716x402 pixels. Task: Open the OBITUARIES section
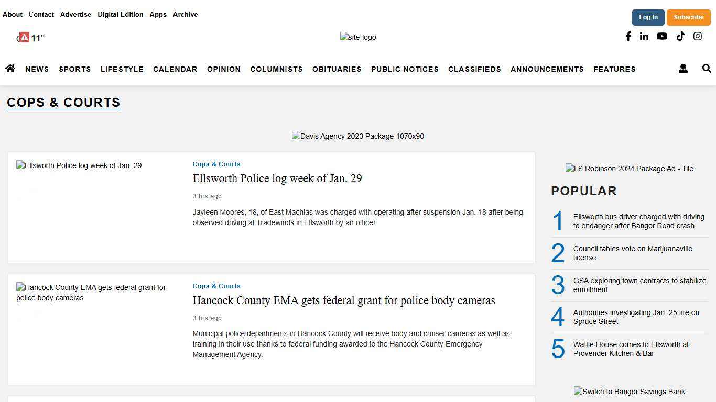[x=337, y=69]
